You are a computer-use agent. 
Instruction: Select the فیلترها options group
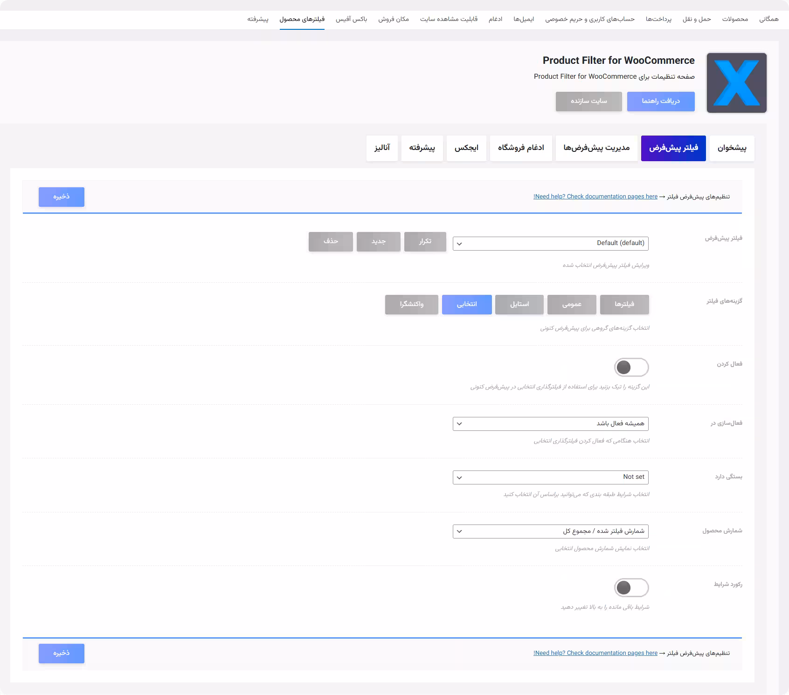624,304
